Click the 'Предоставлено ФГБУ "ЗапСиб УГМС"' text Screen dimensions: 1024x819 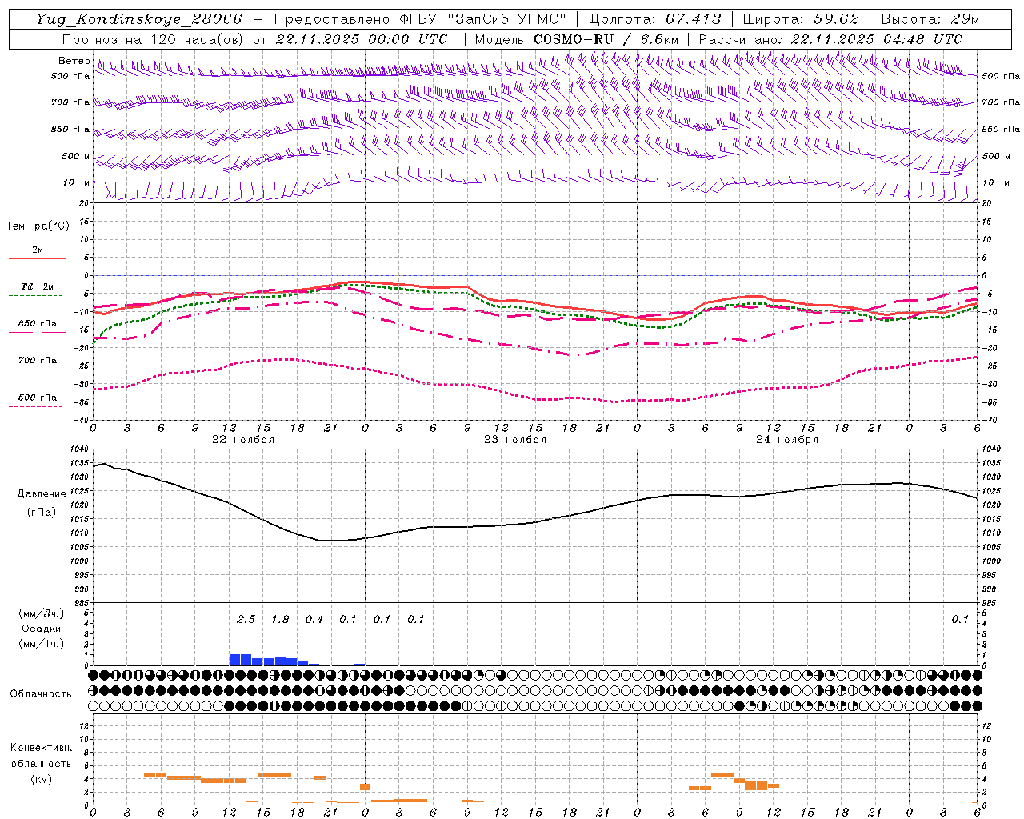(420, 19)
